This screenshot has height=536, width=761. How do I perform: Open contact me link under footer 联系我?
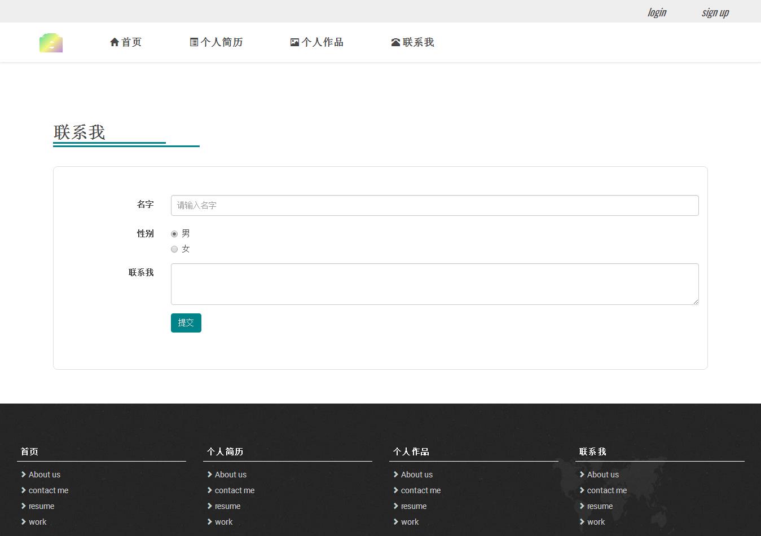click(x=607, y=490)
